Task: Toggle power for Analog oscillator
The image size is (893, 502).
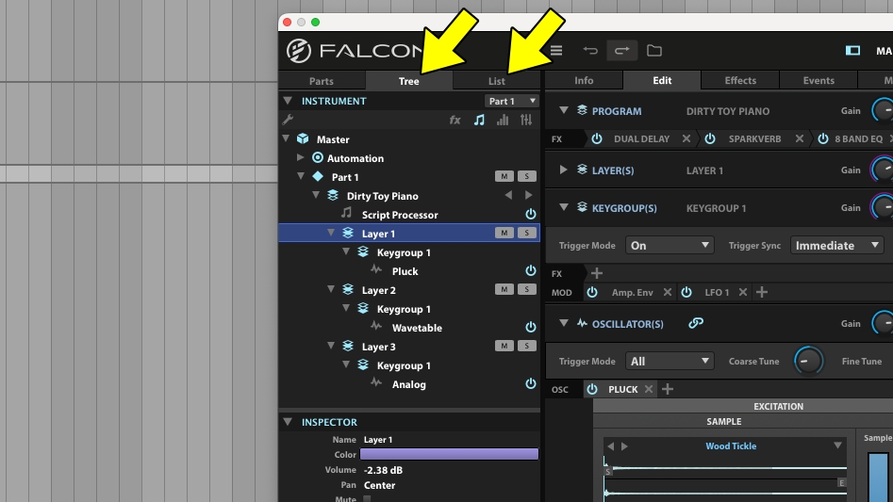Action: (x=530, y=383)
